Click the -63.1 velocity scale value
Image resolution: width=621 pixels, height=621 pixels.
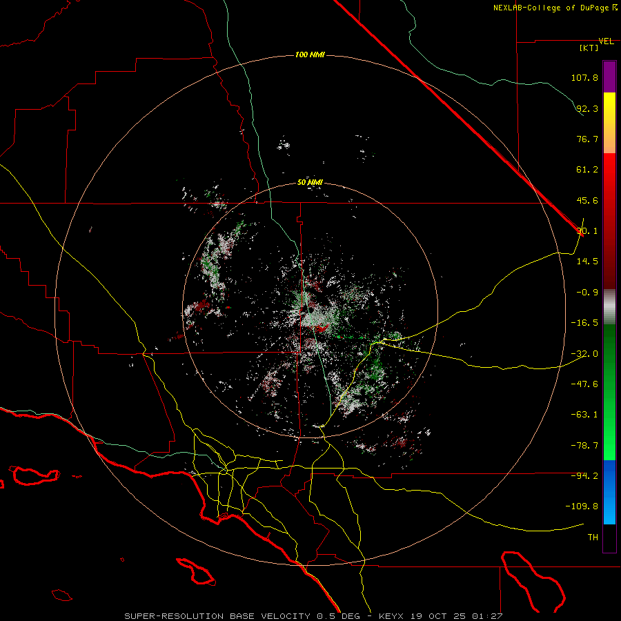point(584,414)
